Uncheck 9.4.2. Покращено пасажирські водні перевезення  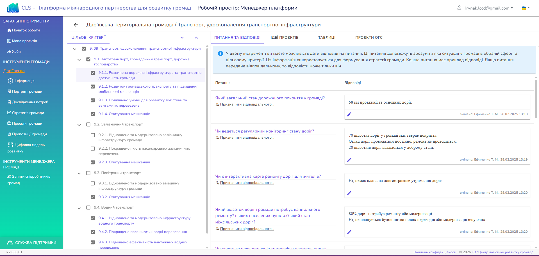93,232
